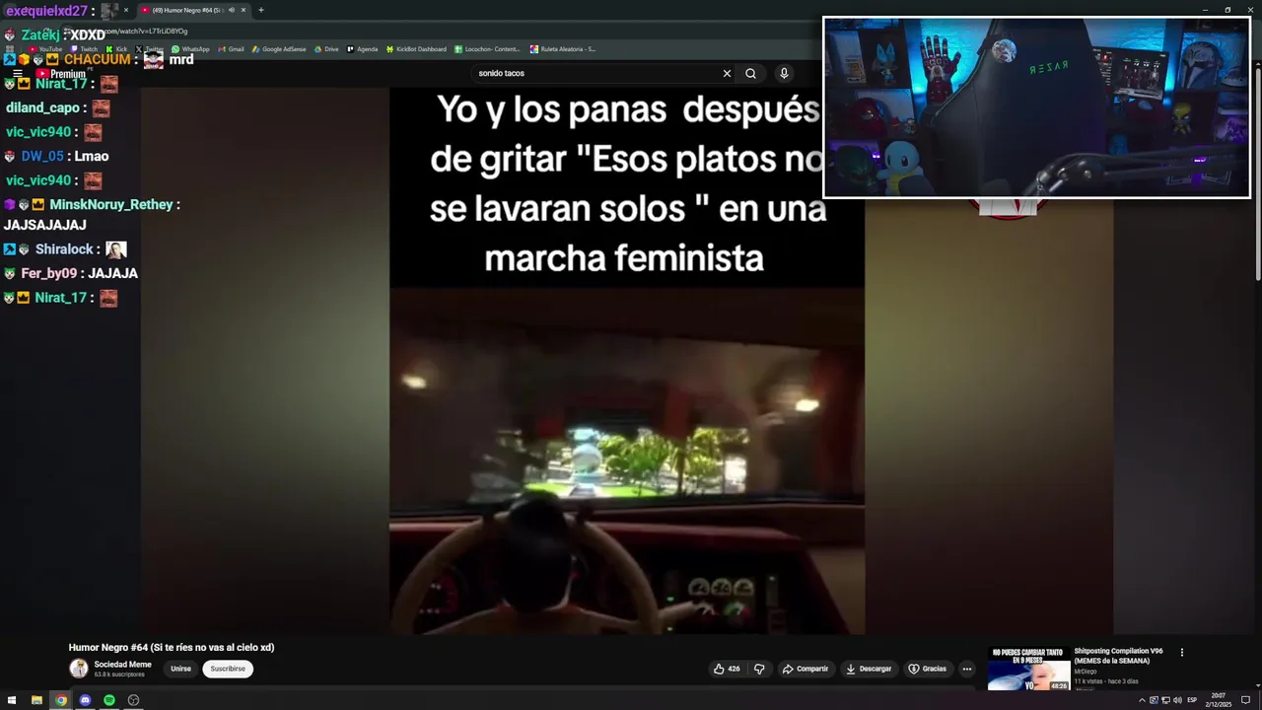1262x710 pixels.
Task: Click the '63.8 k suscriptores' text
Action: pyautogui.click(x=119, y=674)
